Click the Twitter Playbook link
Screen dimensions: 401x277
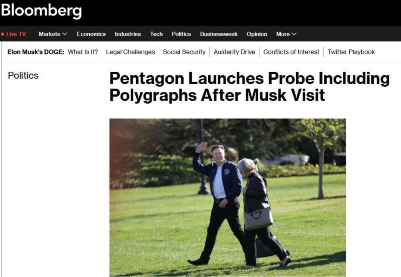(351, 52)
